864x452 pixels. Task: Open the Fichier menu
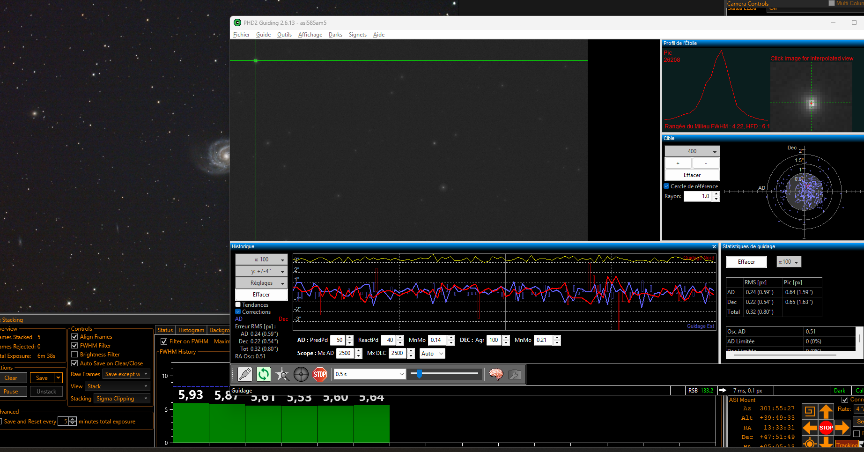pyautogui.click(x=242, y=35)
